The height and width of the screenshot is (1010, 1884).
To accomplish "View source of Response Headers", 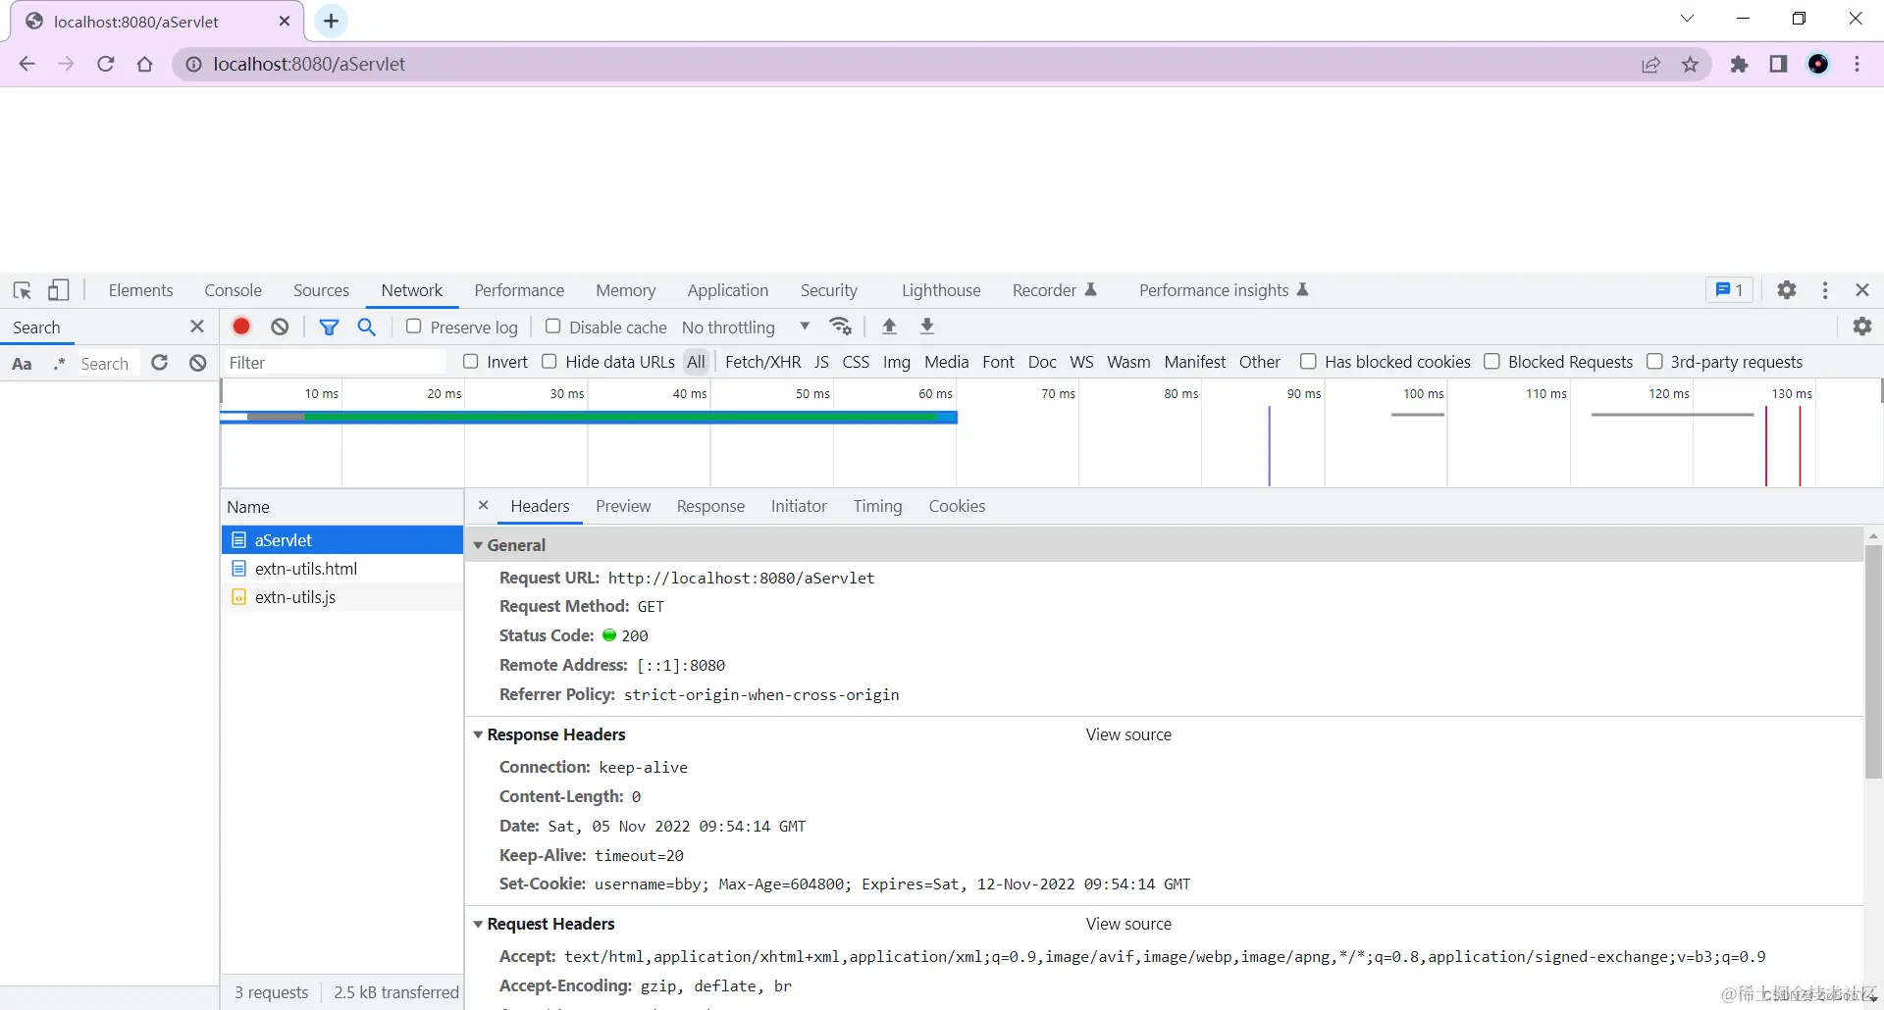I will click(x=1128, y=734).
